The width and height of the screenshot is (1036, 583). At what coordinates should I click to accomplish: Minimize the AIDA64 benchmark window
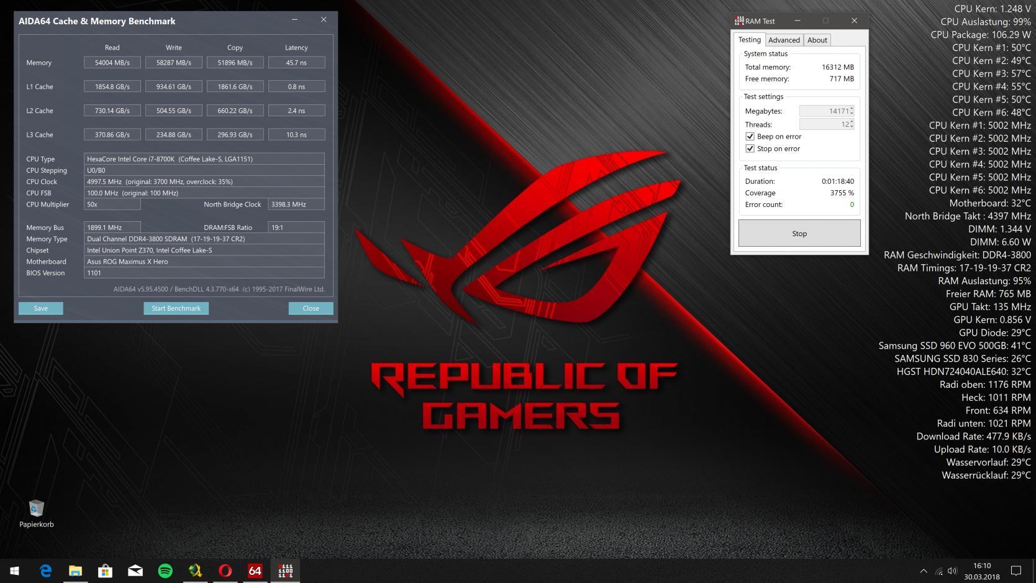click(x=294, y=20)
